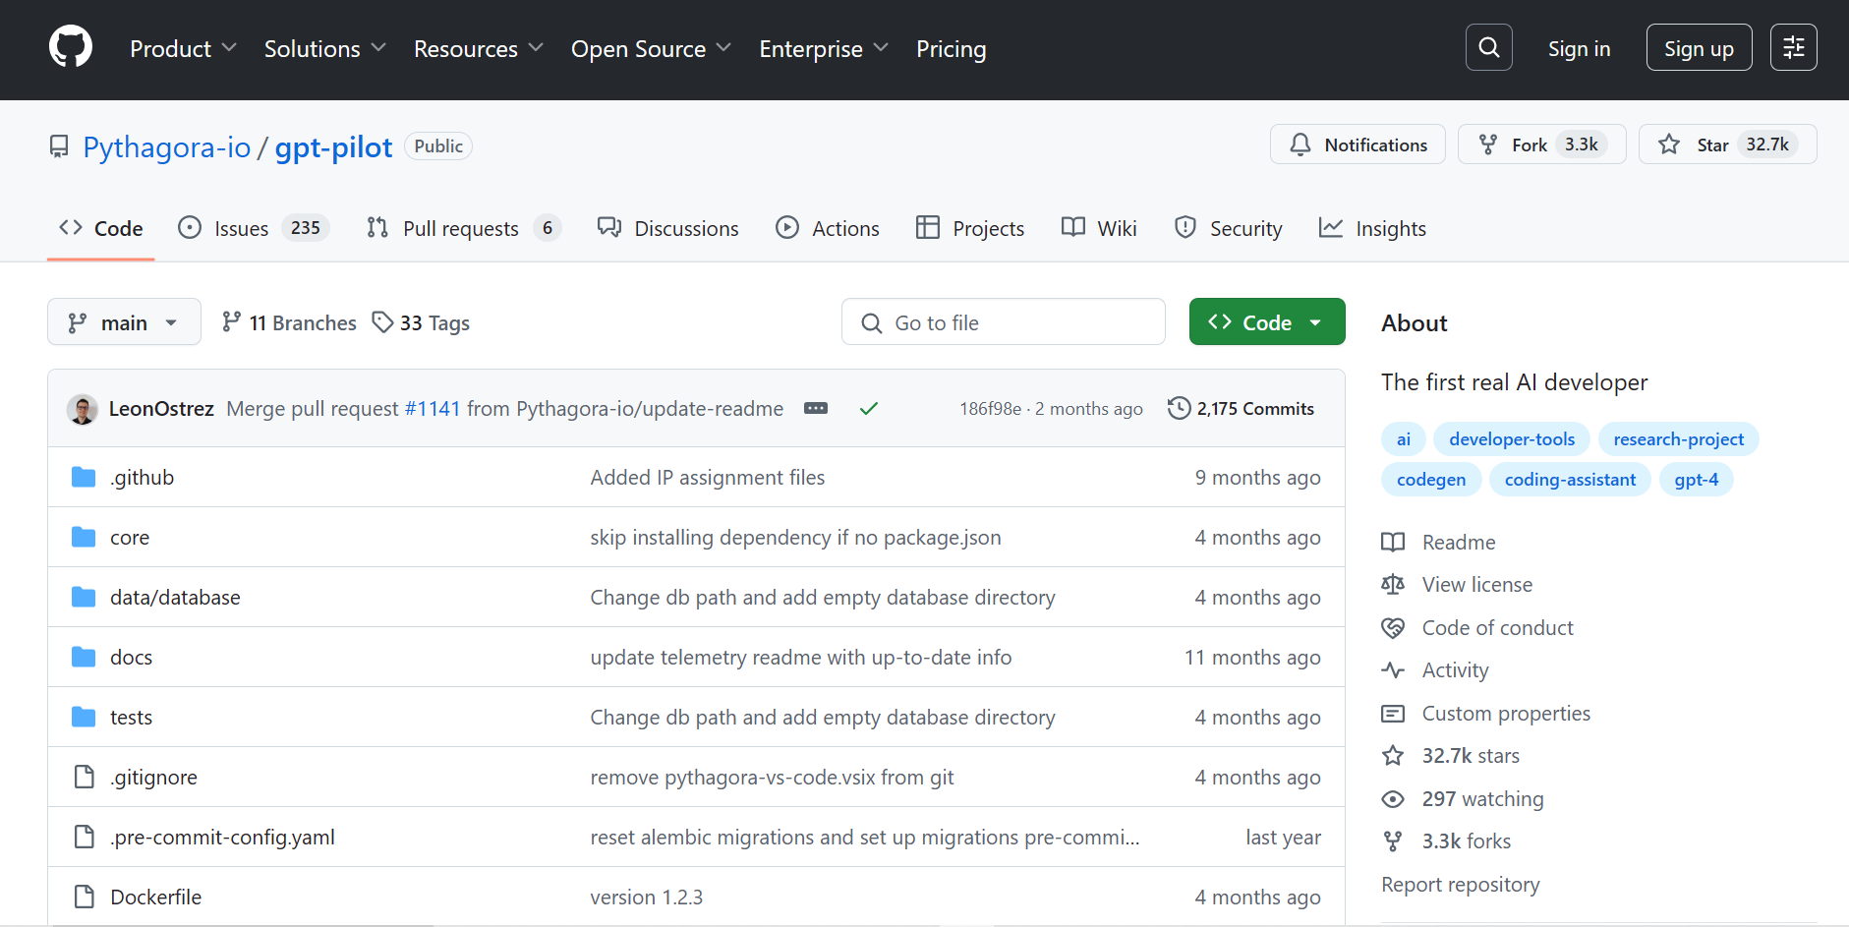Expand the Resources menu
Viewport: 1849px width, 927px height.
point(479,48)
